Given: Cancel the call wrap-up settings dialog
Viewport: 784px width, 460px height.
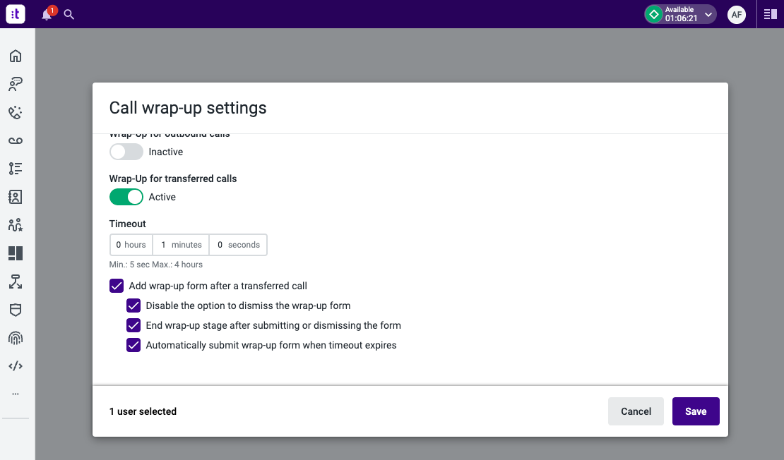Looking at the screenshot, I should click(636, 411).
